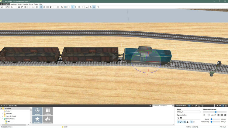Collapse the 3D-Modelle tree root

coord(1,108)
